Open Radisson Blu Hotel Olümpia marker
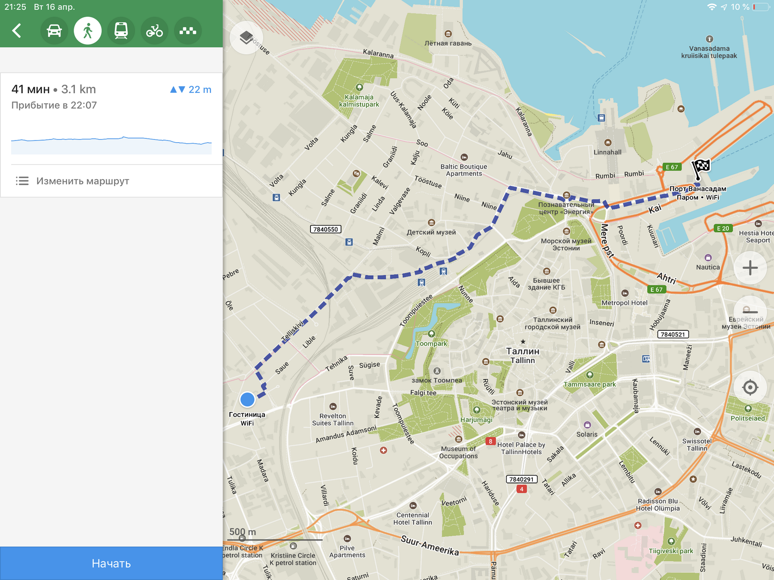774x580 pixels. point(658,492)
